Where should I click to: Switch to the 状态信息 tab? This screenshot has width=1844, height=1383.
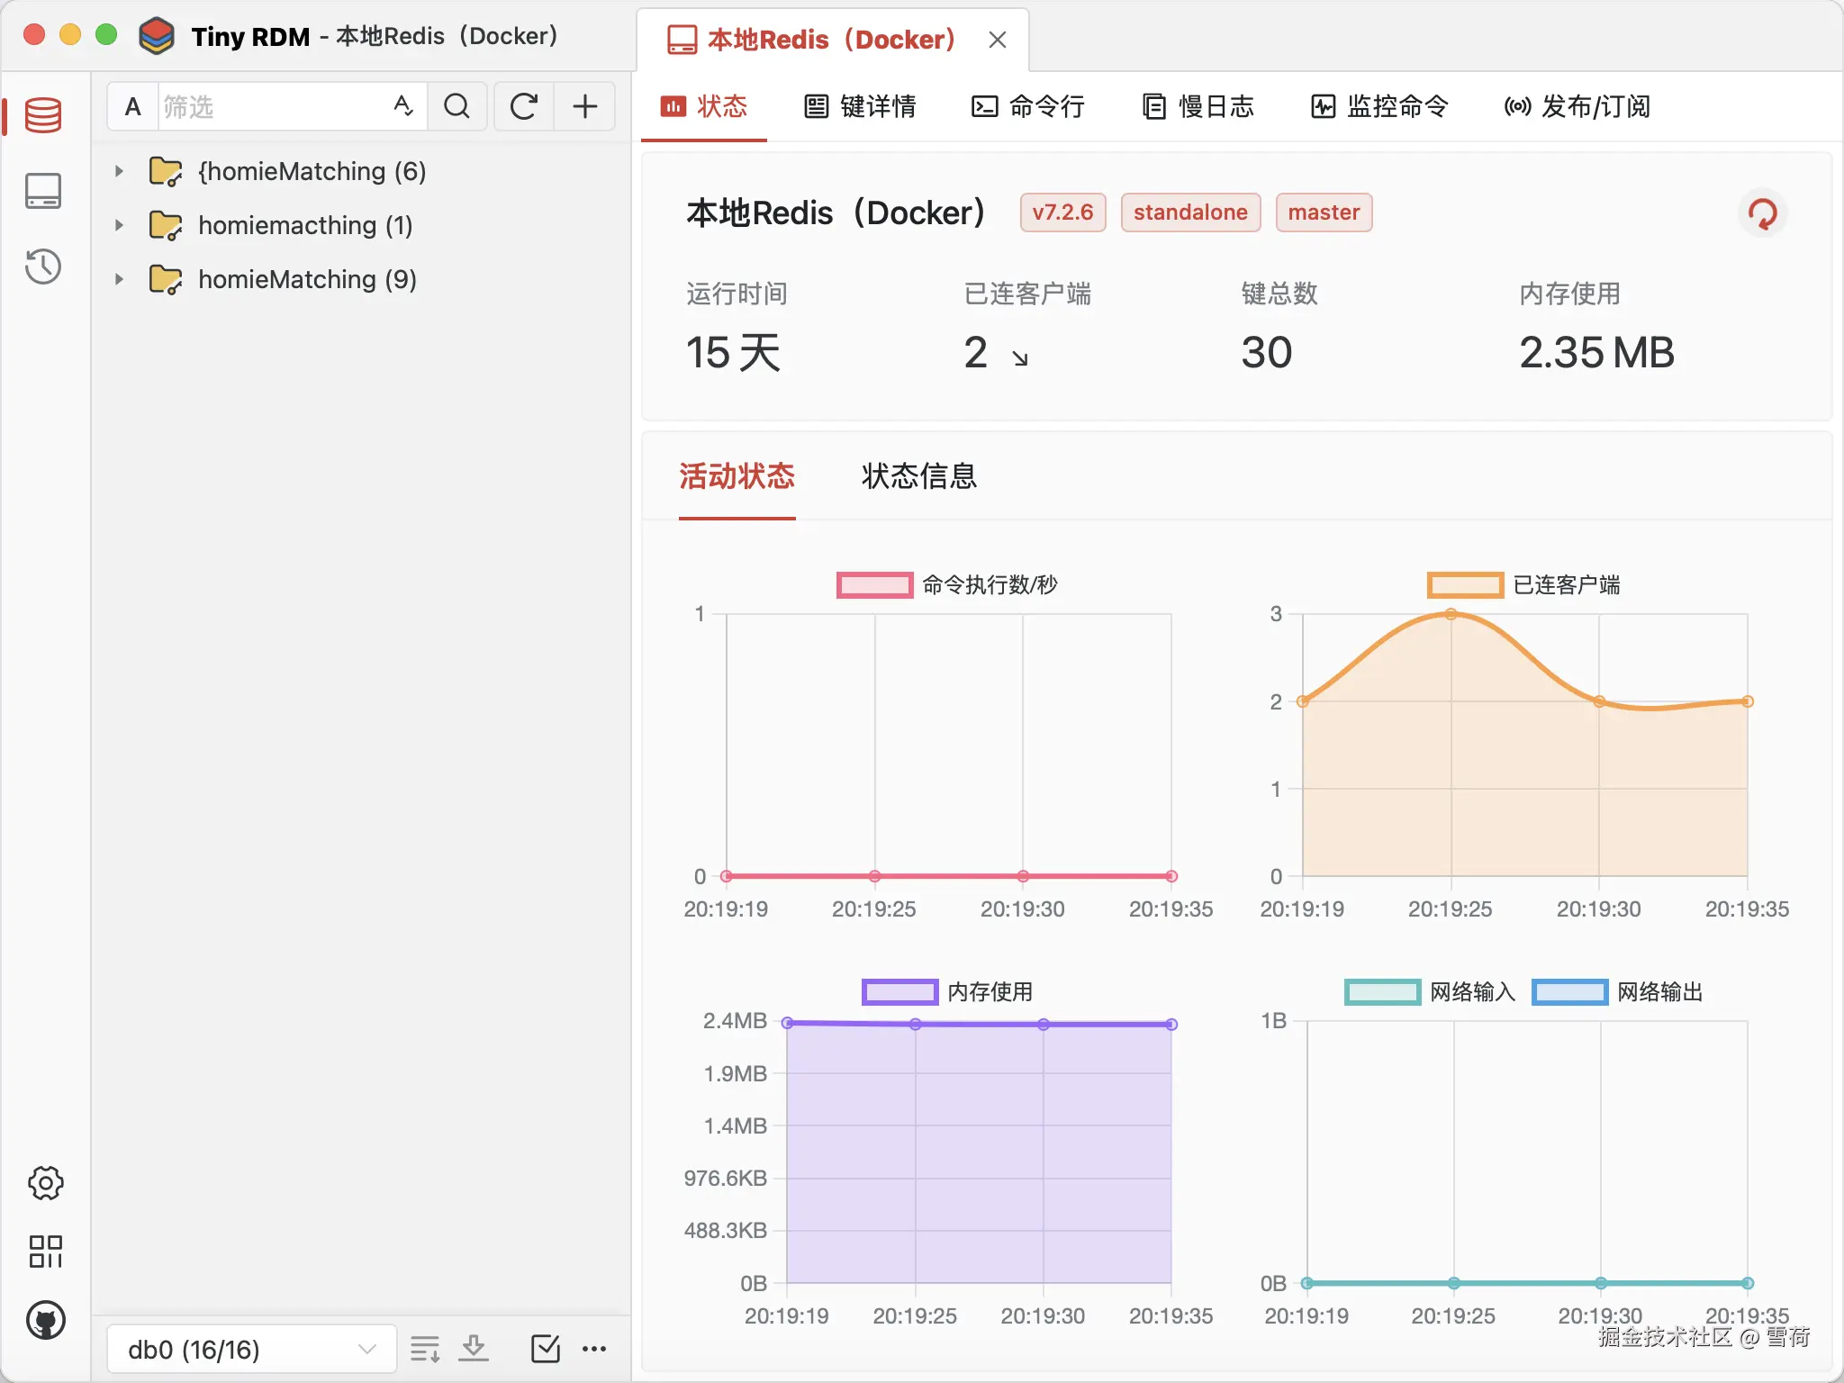click(x=918, y=476)
